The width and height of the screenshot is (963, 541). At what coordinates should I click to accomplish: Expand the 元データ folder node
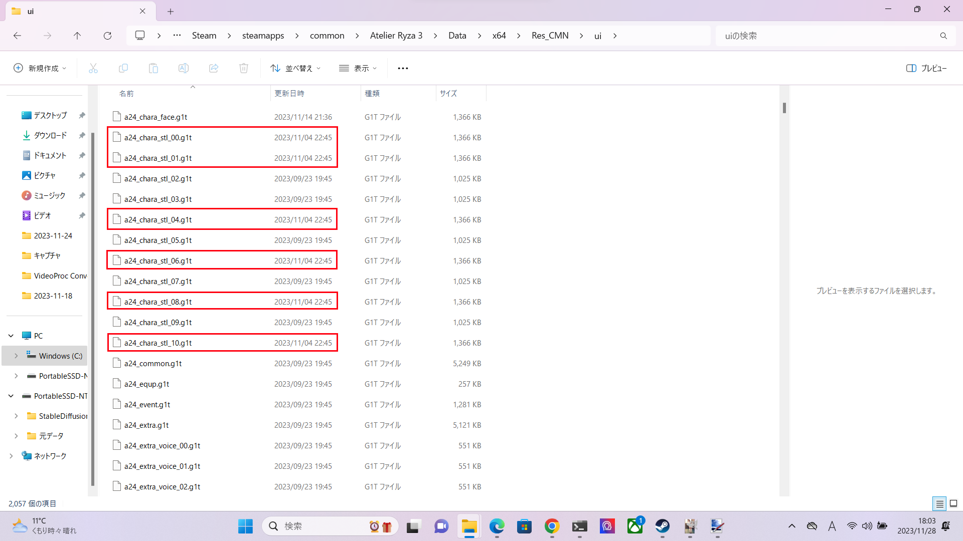point(16,436)
